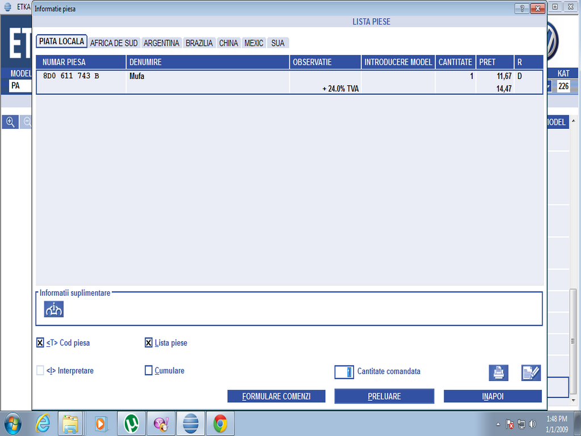This screenshot has width=581, height=436.
Task: Click the Cantitate comandata quantity field
Action: tap(344, 371)
